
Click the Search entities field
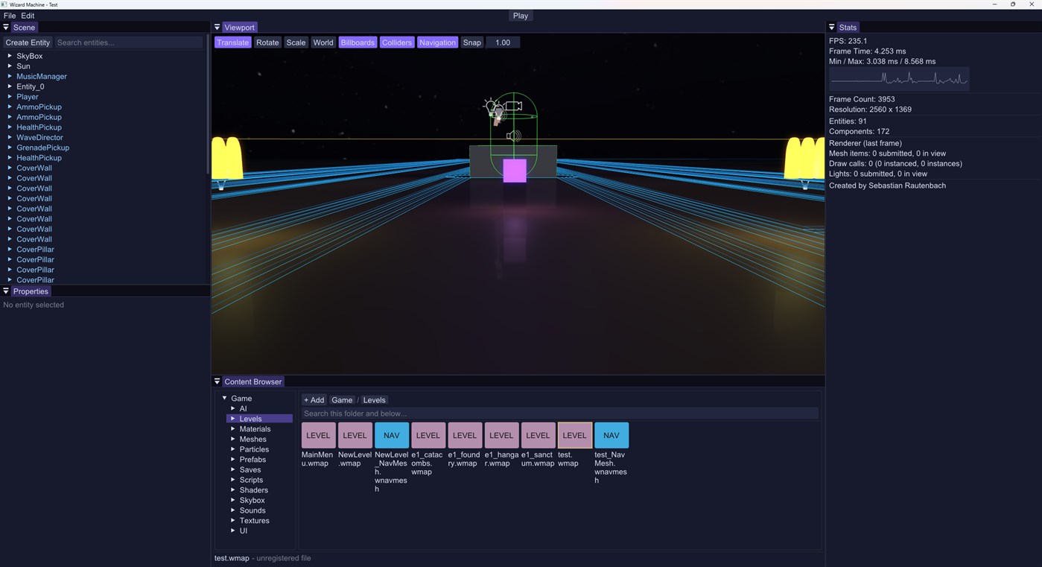click(129, 42)
